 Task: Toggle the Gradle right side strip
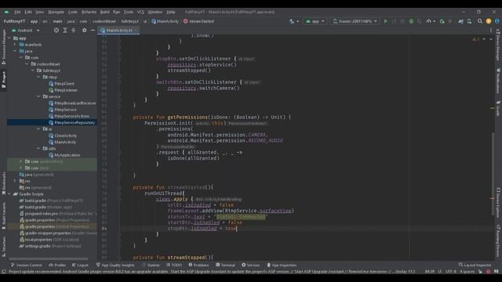click(x=498, y=109)
